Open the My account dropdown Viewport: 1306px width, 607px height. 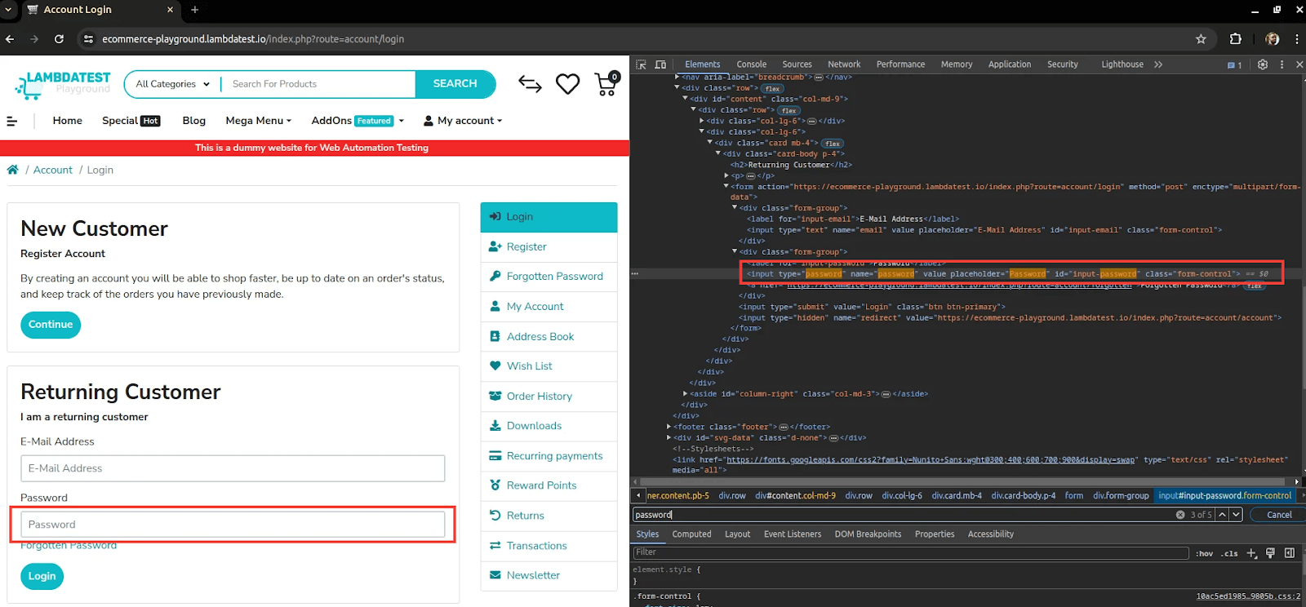click(x=463, y=121)
